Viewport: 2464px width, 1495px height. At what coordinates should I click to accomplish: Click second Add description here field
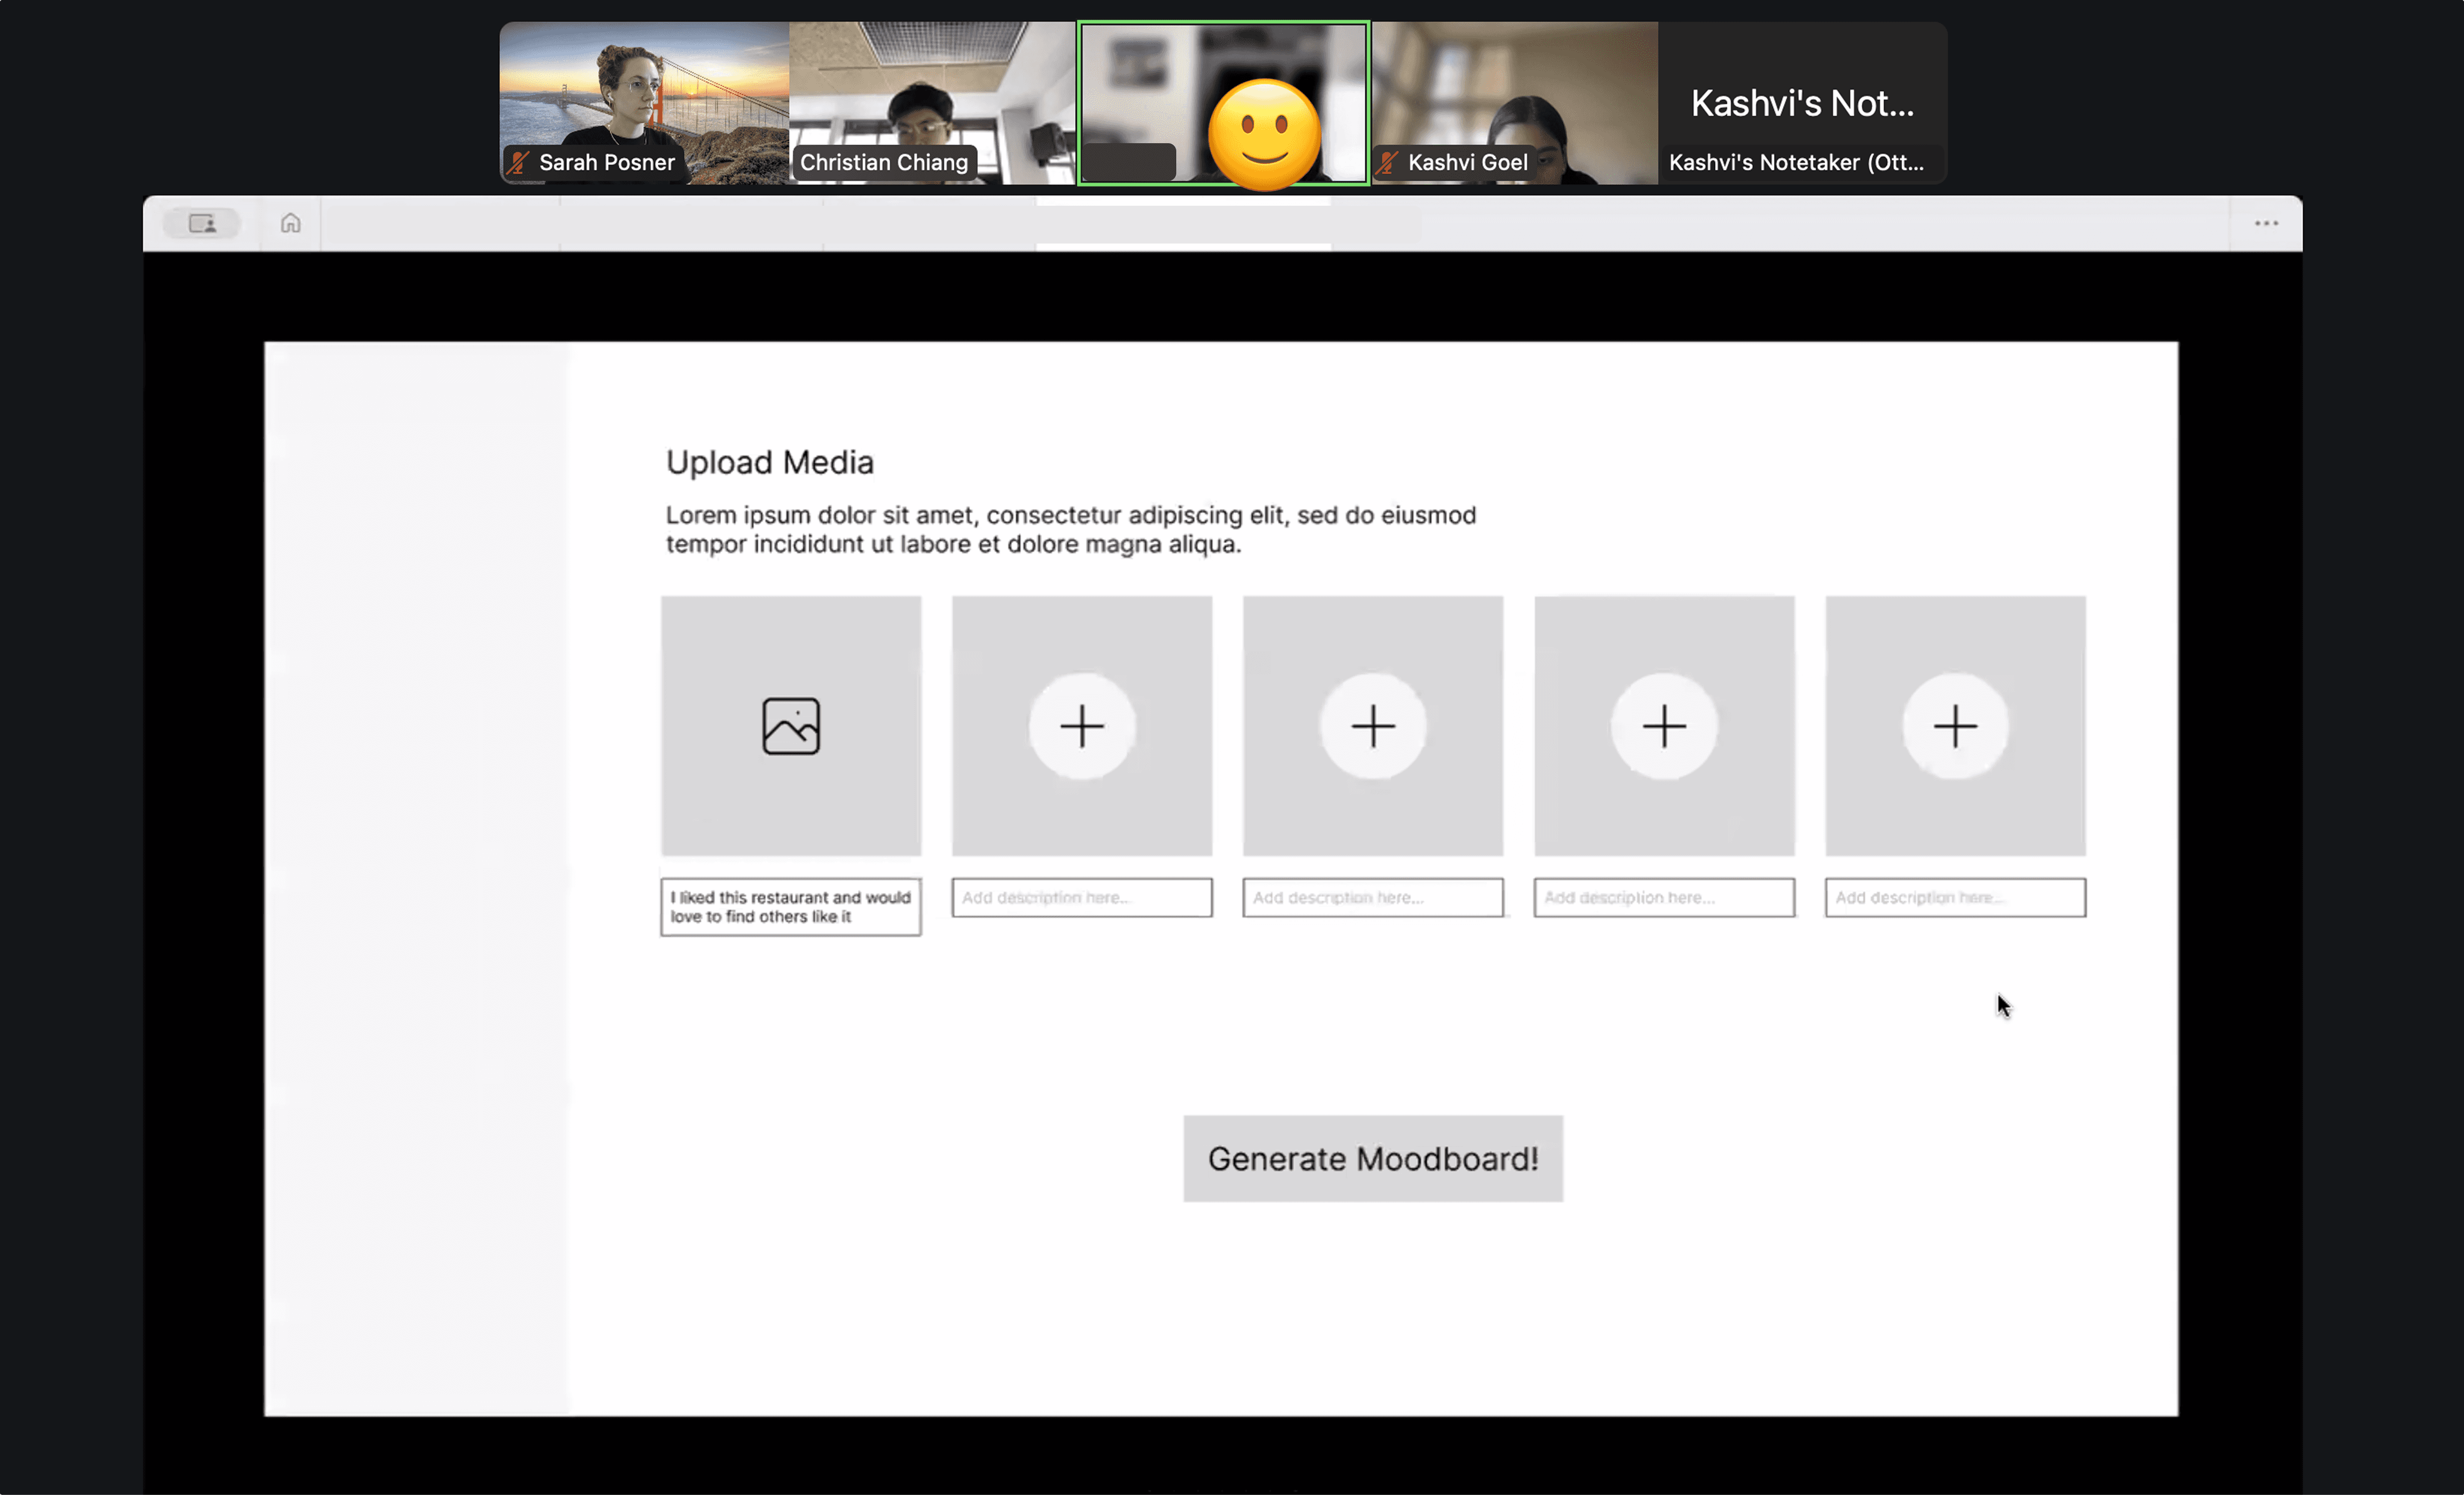[1081, 898]
